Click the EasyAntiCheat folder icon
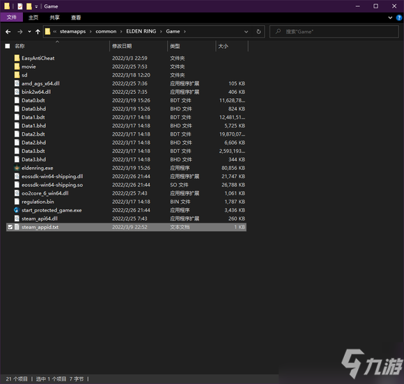The width and height of the screenshot is (404, 384). tap(17, 58)
